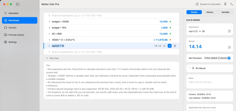Click the plus icon beside New Row
The height and width of the screenshot is (111, 236).
coord(47,58)
